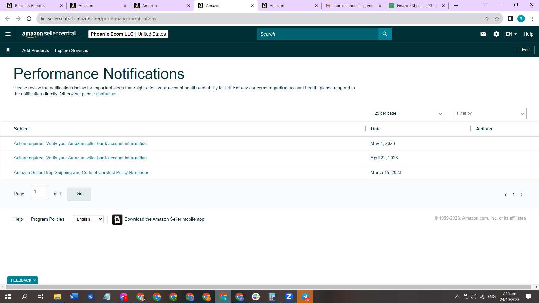539x303 pixels.
Task: Open the Chrome profile avatar
Action: click(521, 19)
